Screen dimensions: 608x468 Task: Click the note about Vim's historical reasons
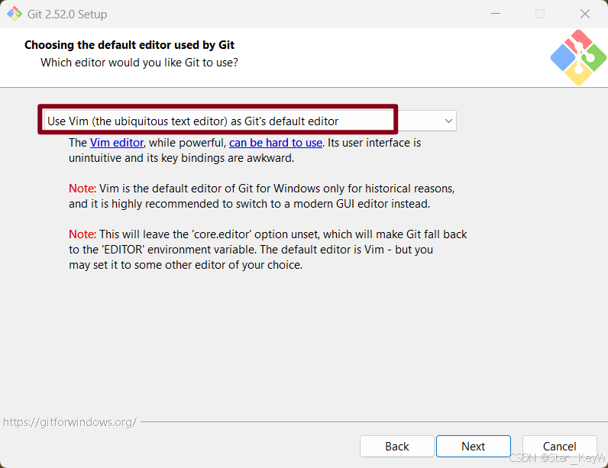click(262, 196)
